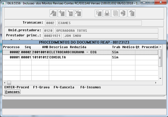Image resolution: width=168 pixels, height=117 pixels.
Task: Click the search (magnifier) toolbar icon
Action: coord(53,13)
